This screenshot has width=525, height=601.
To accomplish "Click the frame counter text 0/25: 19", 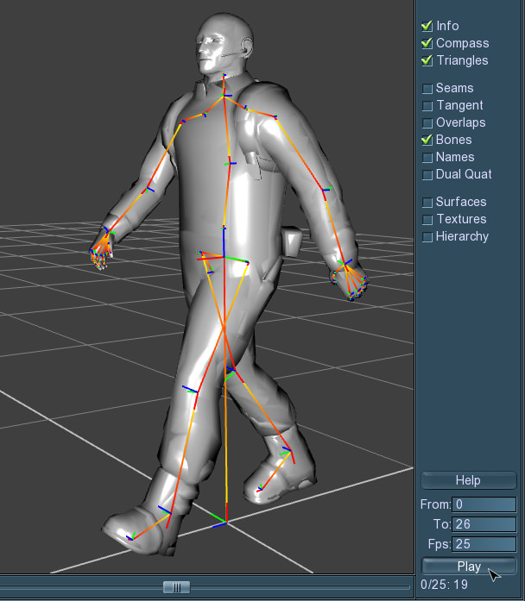I will 444,585.
